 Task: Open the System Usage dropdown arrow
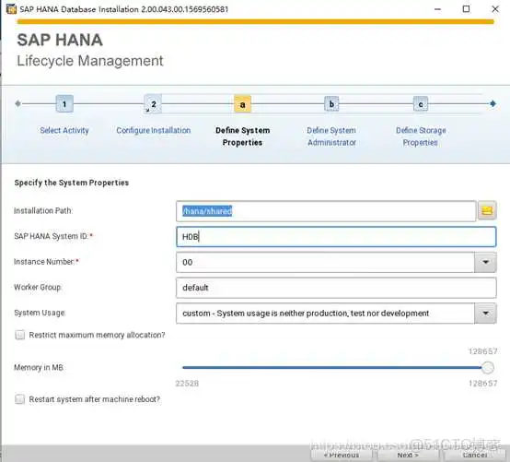click(x=485, y=314)
